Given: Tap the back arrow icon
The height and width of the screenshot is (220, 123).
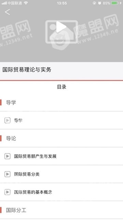Looking at the screenshot, I should pyautogui.click(x=8, y=12).
